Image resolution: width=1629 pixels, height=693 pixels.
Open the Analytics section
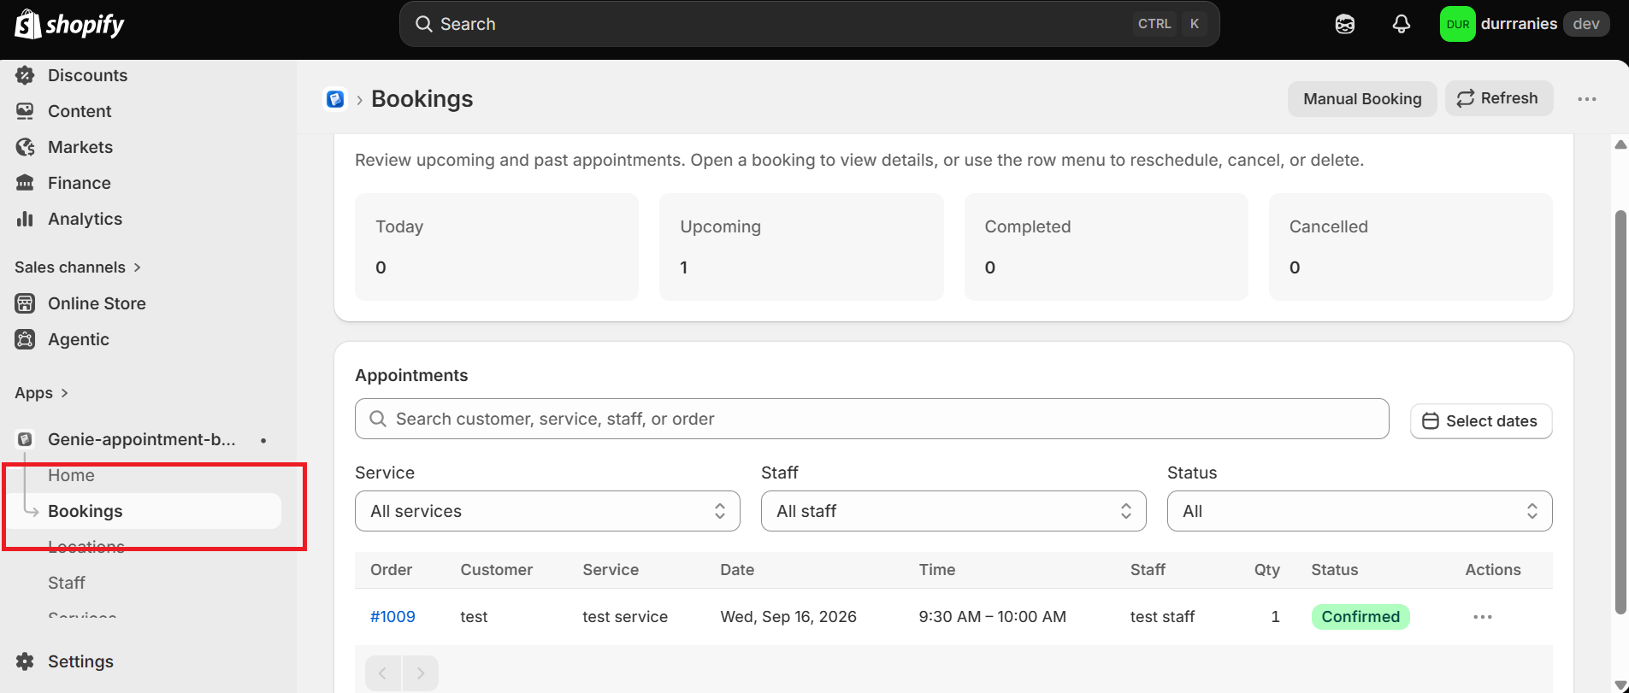point(85,219)
